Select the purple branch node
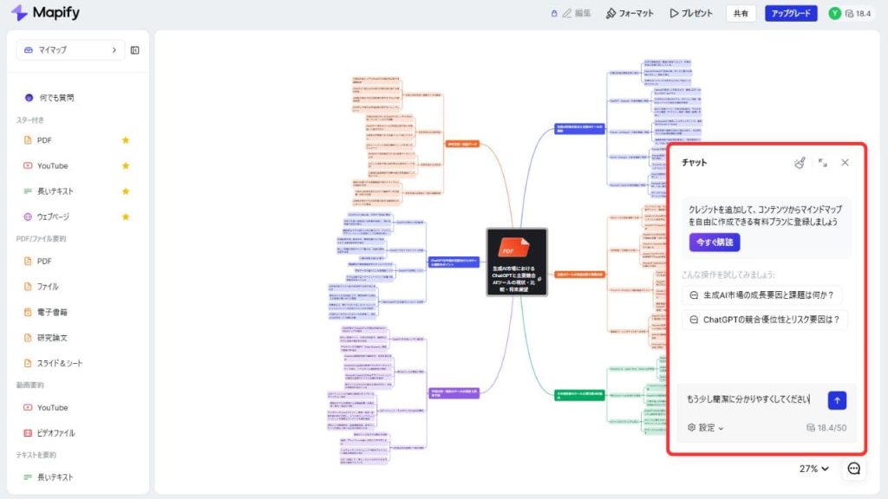Viewport: 888px width, 499px height. pos(454,393)
